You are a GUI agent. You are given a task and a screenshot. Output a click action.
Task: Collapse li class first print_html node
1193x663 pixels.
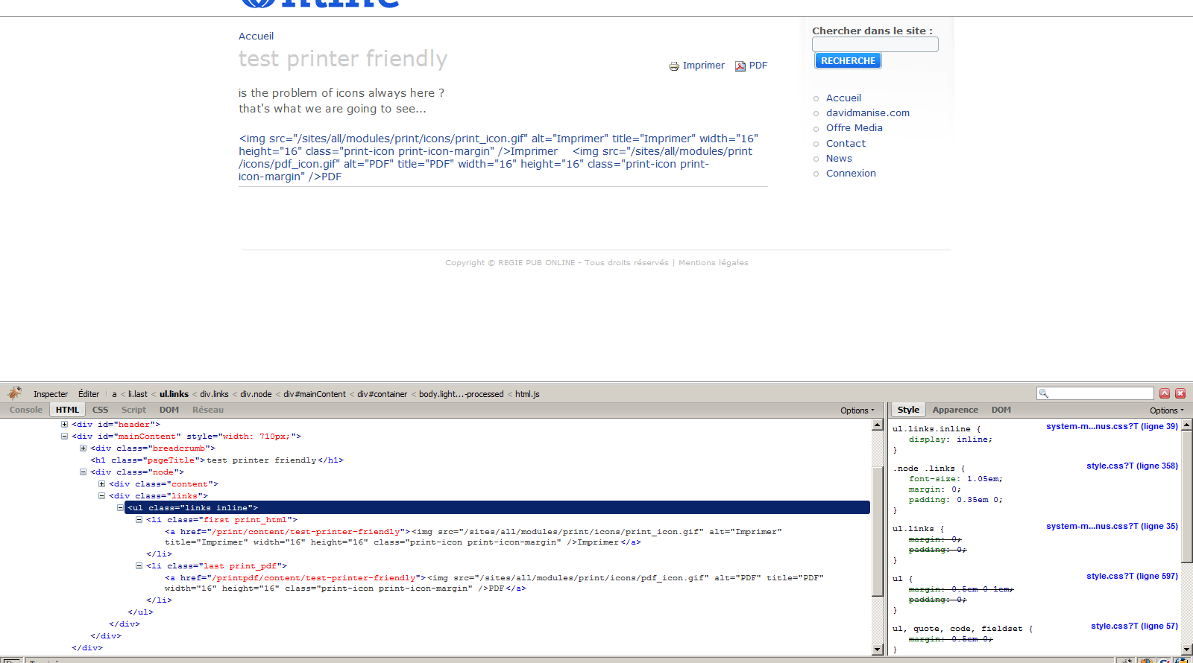point(139,519)
